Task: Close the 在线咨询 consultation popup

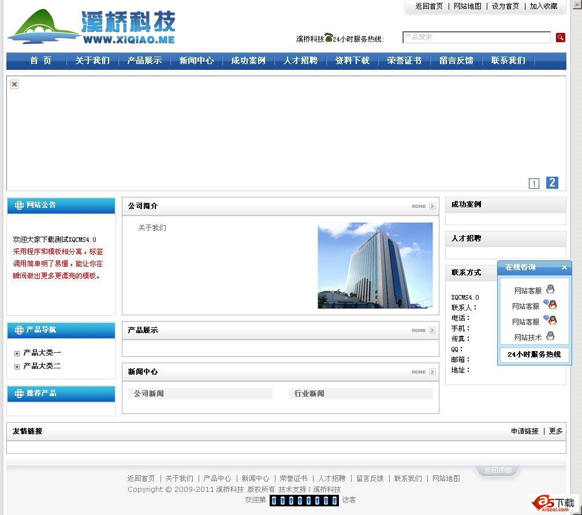Action: coord(564,267)
